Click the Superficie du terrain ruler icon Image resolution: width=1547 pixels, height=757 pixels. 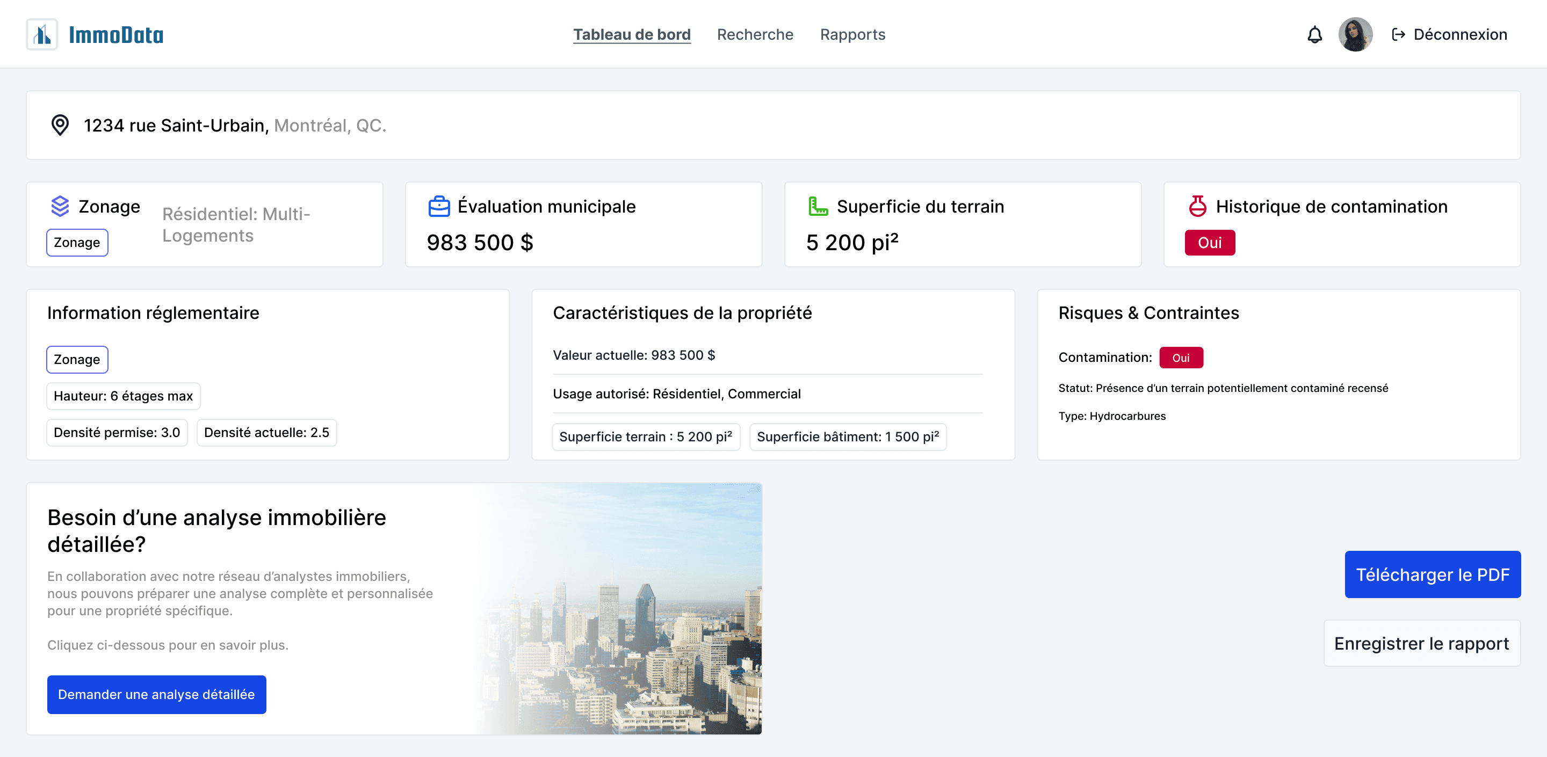point(818,206)
